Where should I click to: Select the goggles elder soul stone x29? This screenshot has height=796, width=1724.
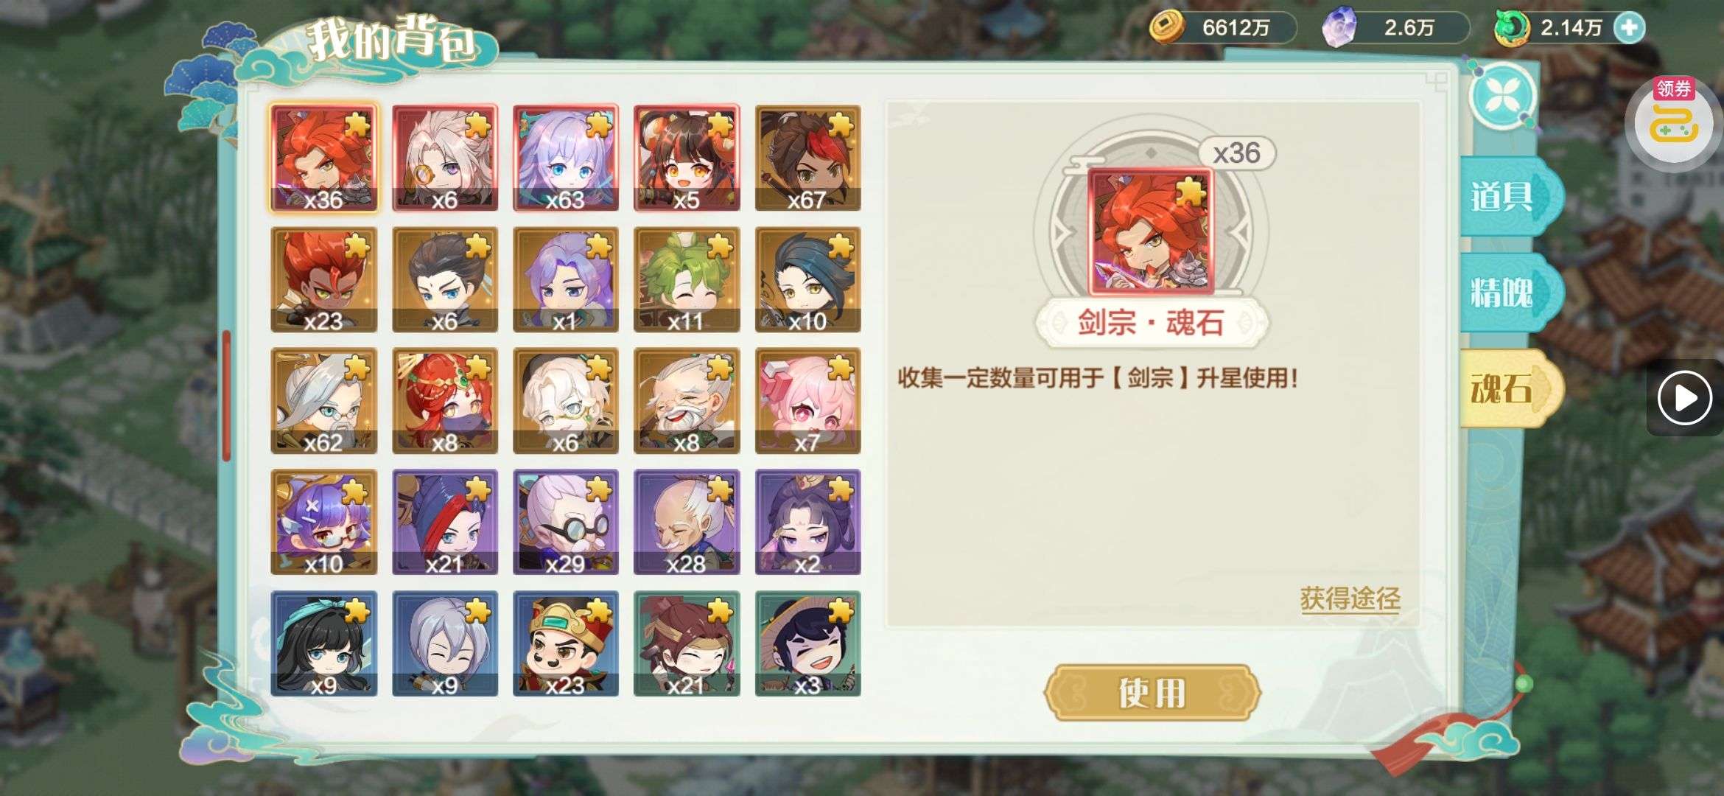[565, 522]
